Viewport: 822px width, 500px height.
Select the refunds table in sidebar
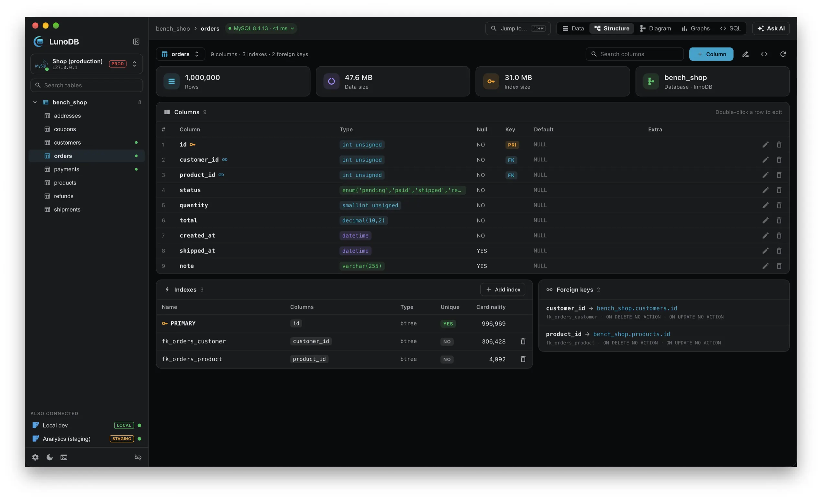click(86, 196)
